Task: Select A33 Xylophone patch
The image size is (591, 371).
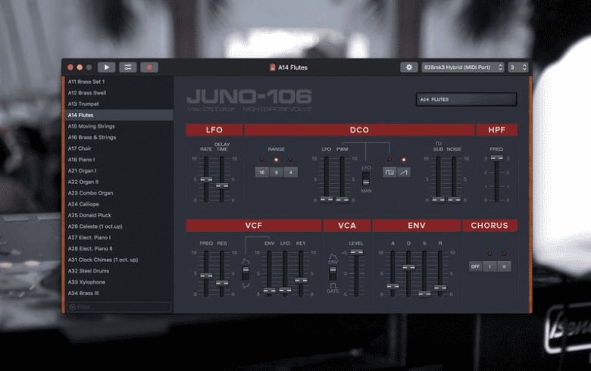Action: coord(119,282)
